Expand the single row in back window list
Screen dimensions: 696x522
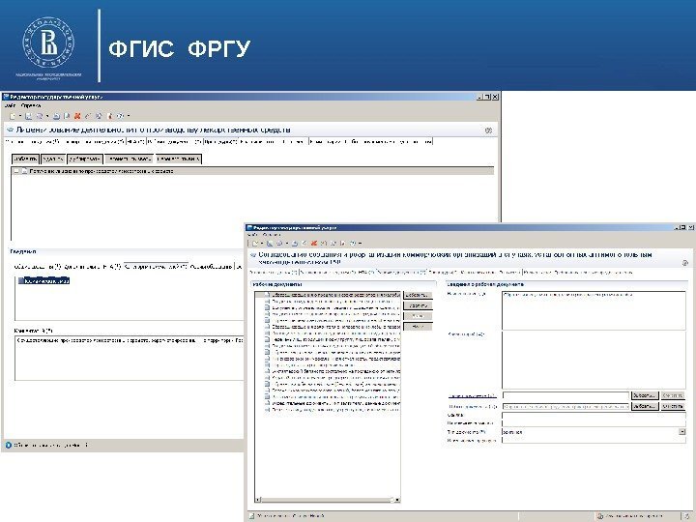coord(16,171)
